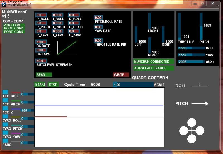Click the P_PITCH value field
The height and width of the screenshot is (154, 223).
point(41,23)
